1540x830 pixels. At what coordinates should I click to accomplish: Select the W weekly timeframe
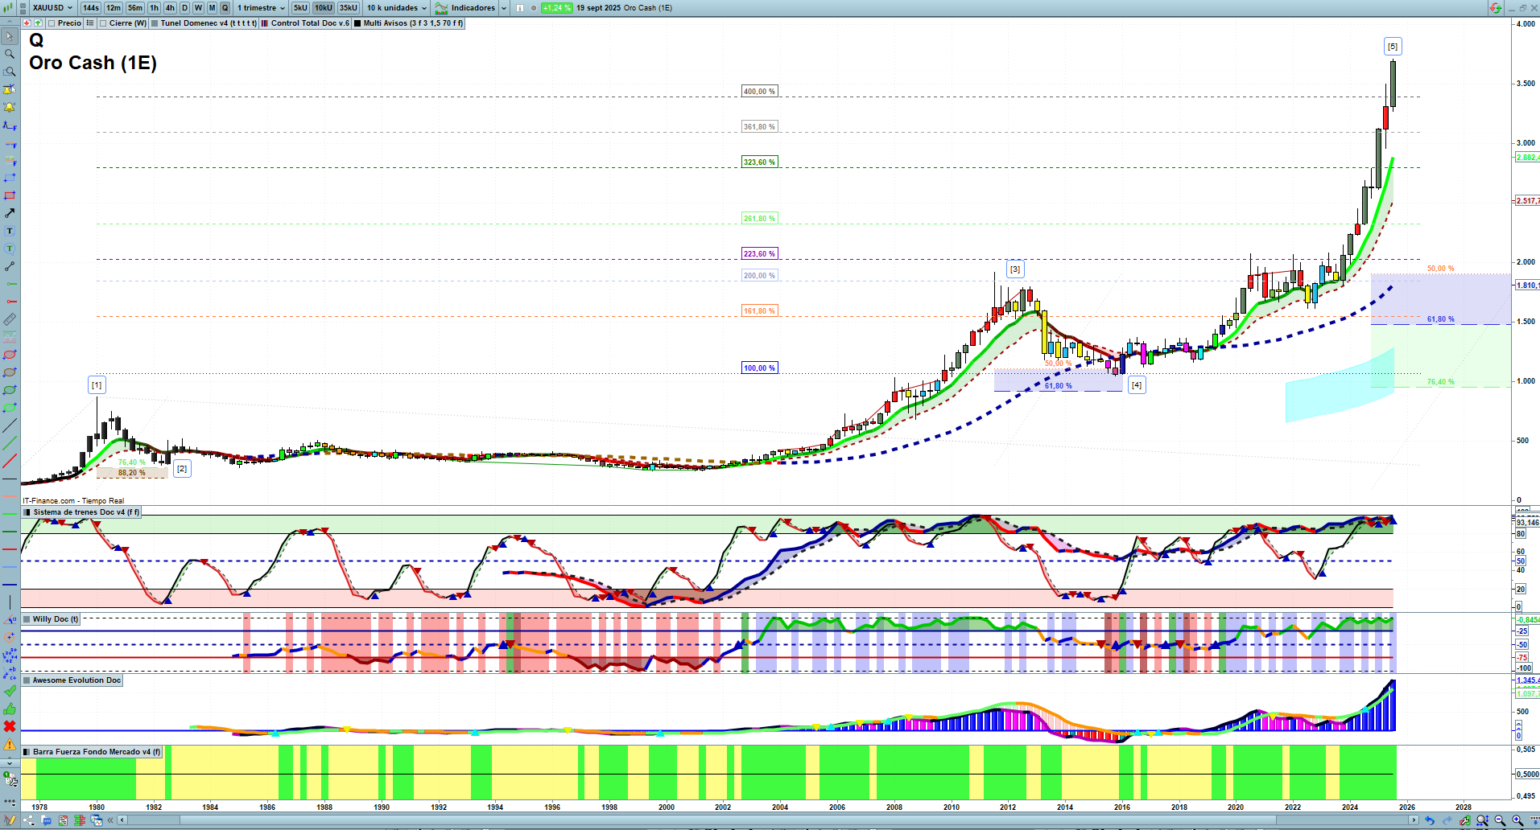tap(198, 8)
